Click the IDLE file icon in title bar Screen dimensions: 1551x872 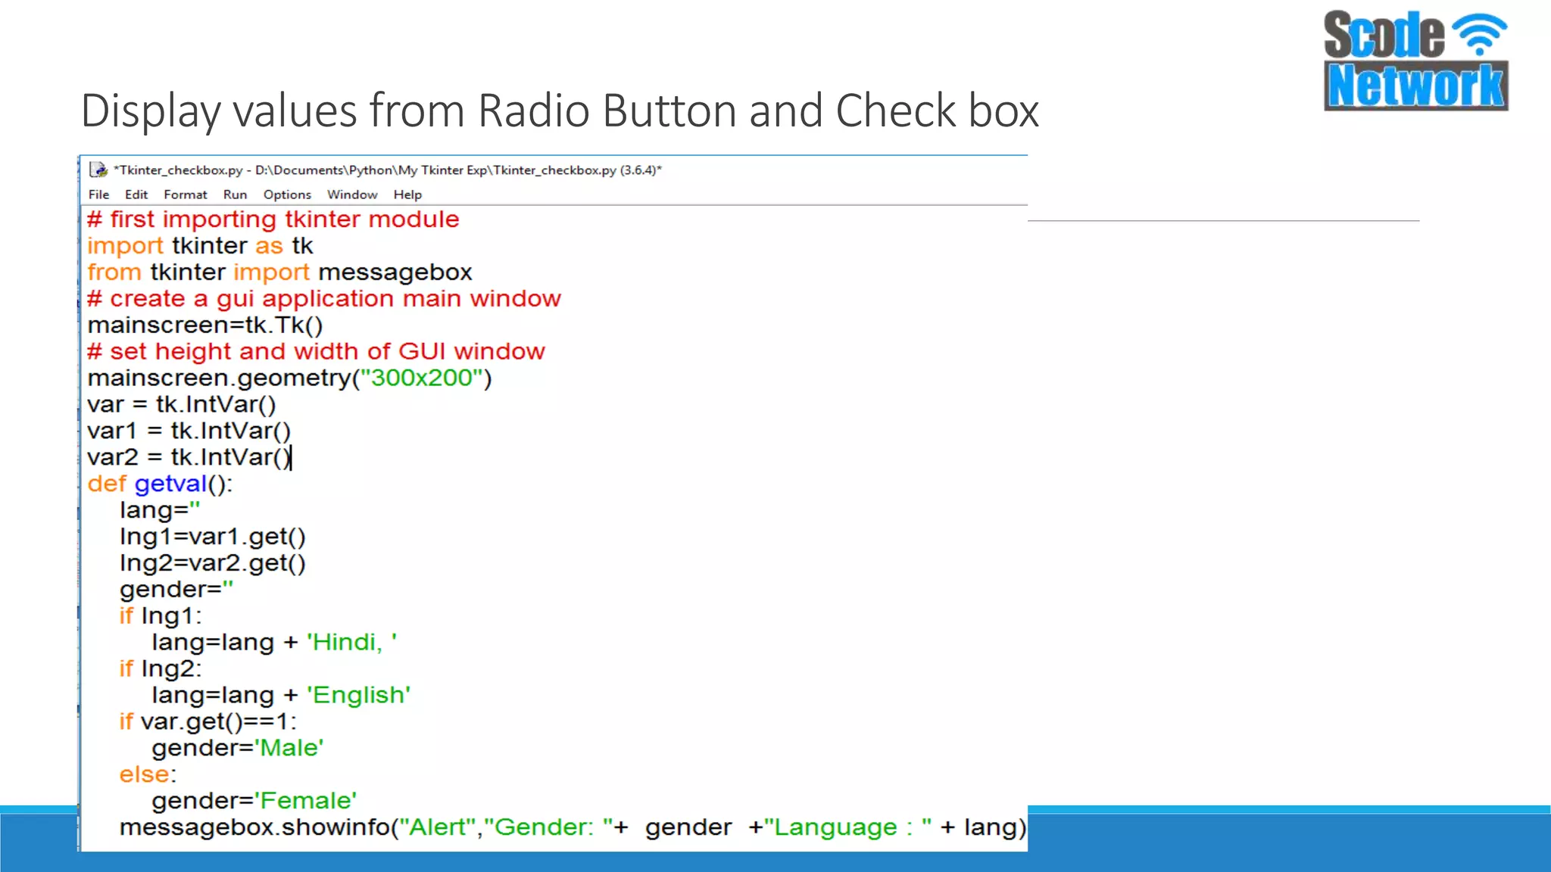(98, 170)
